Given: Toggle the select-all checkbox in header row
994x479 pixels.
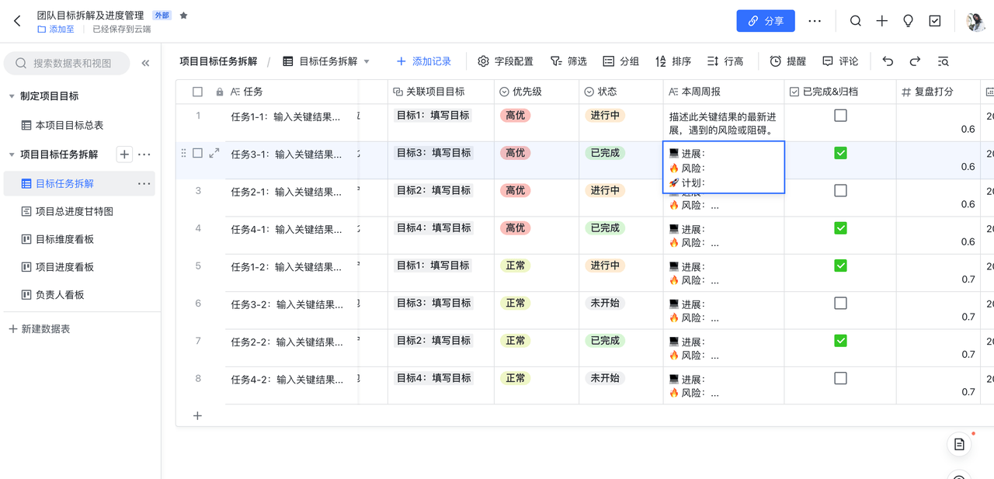Looking at the screenshot, I should pyautogui.click(x=197, y=92).
